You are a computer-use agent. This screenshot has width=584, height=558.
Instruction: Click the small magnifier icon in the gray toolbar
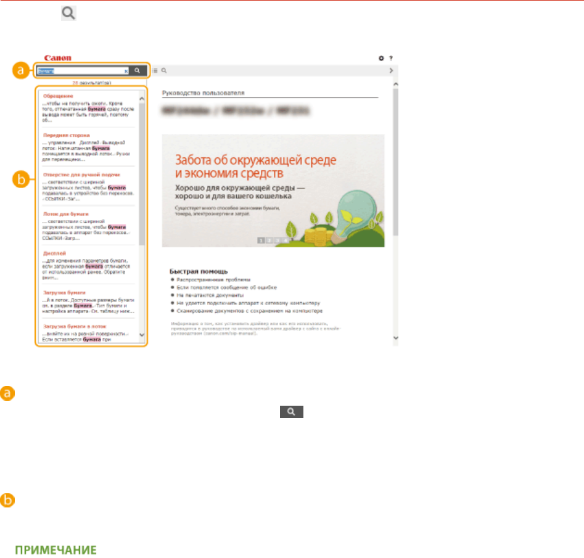pos(164,70)
